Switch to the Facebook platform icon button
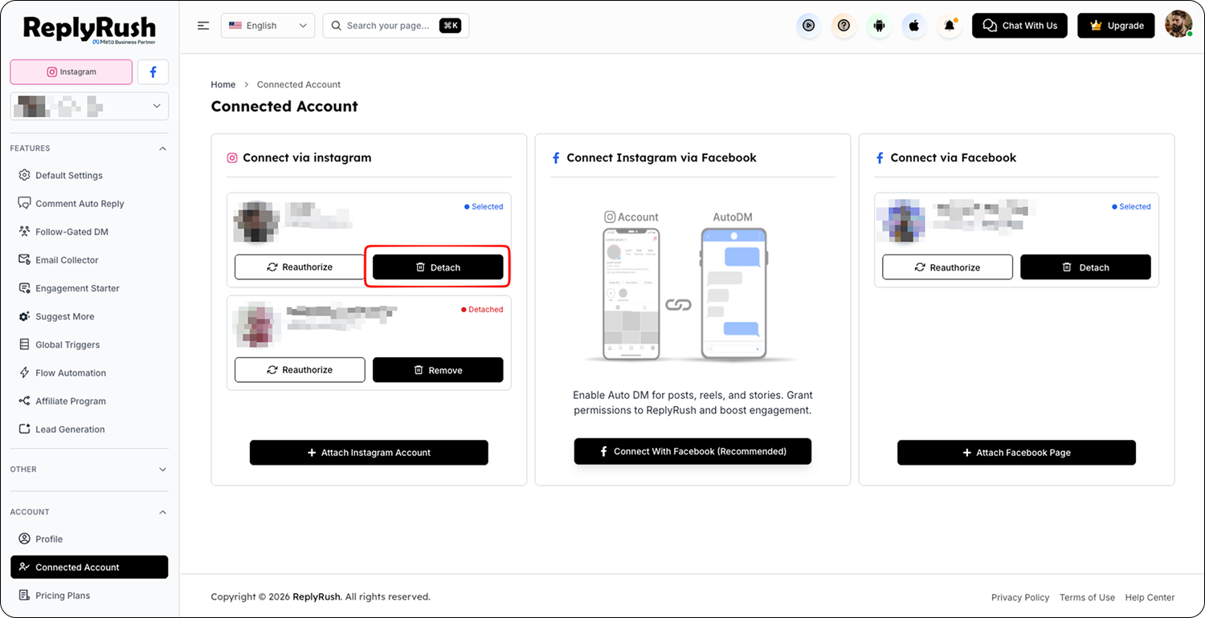 coord(153,71)
